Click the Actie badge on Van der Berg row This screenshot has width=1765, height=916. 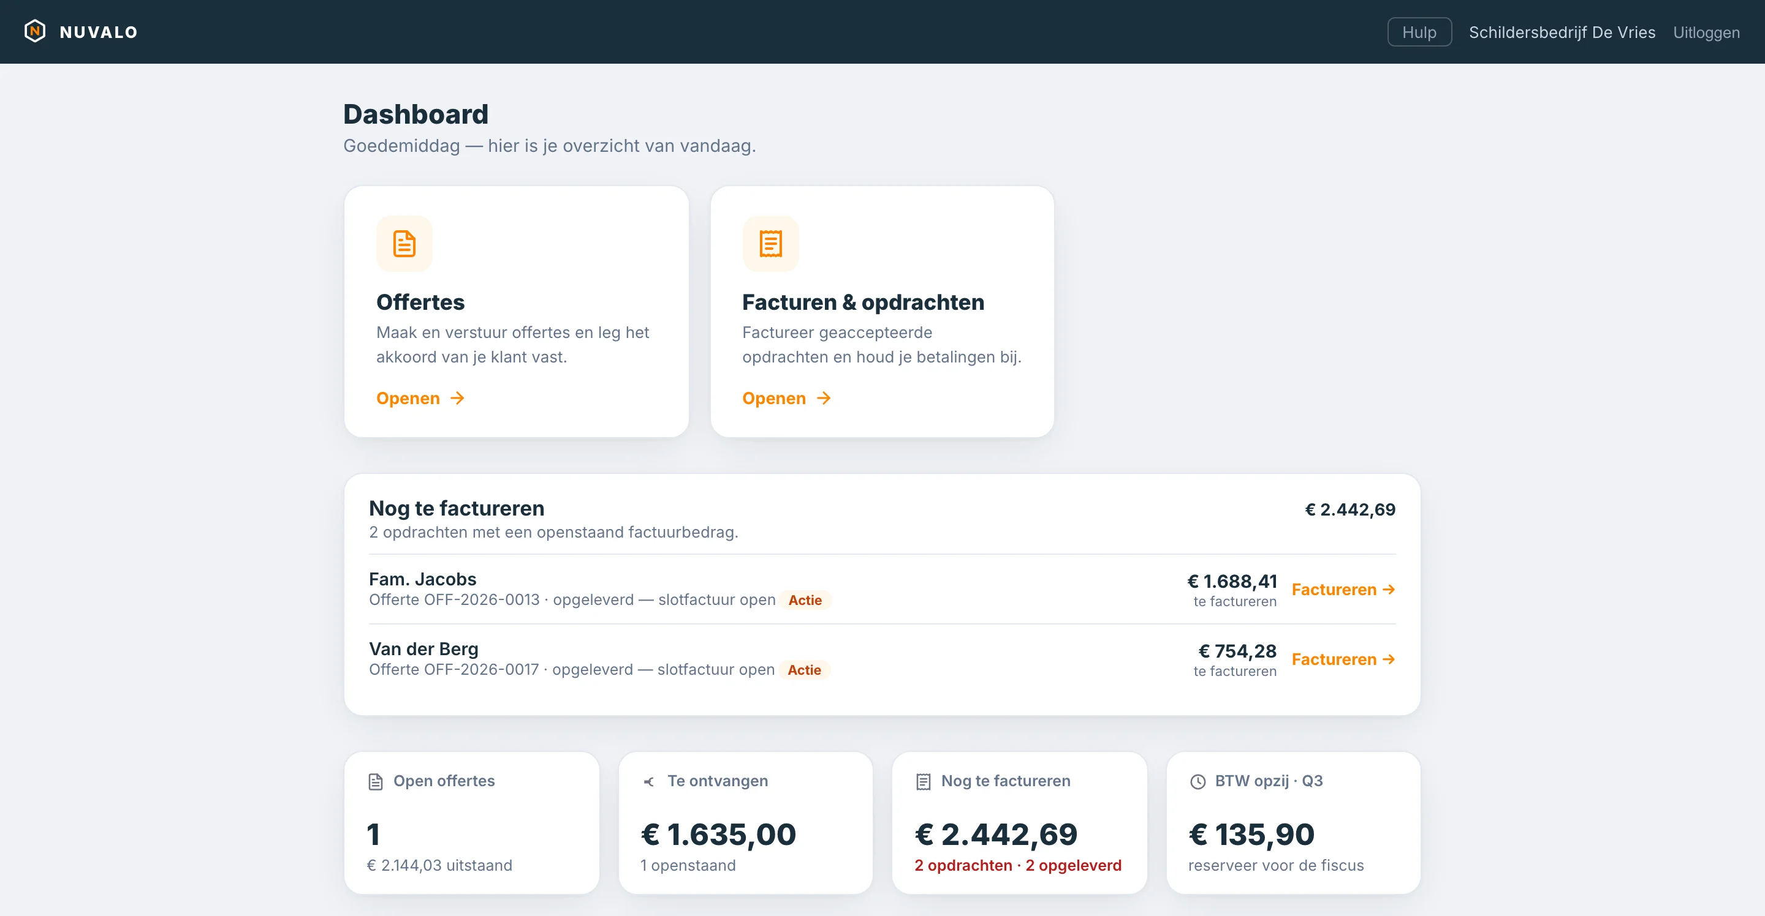click(x=803, y=669)
